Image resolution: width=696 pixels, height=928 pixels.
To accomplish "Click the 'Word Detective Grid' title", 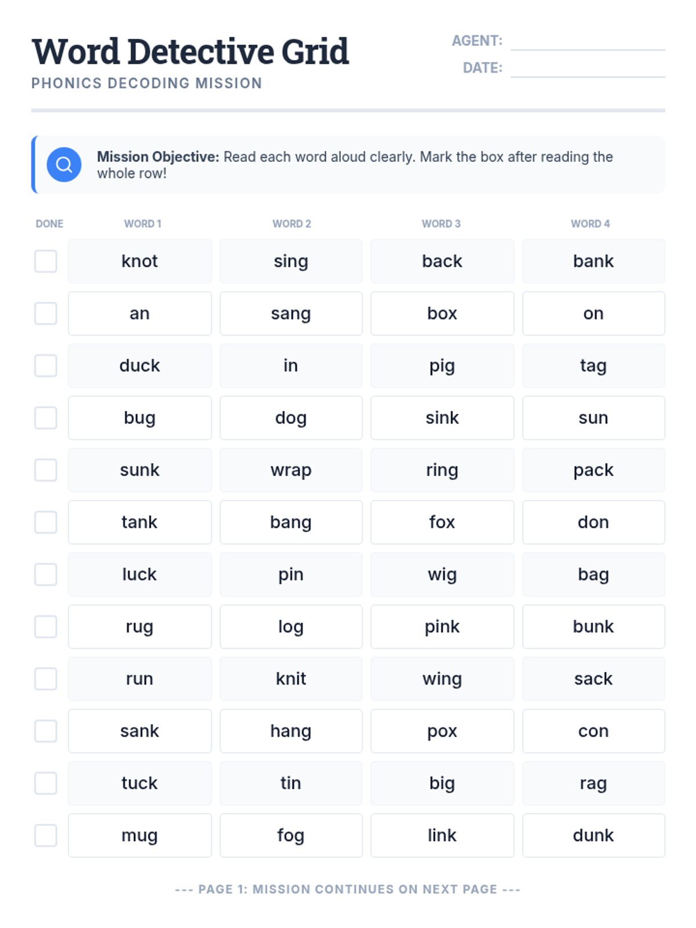I will (190, 52).
